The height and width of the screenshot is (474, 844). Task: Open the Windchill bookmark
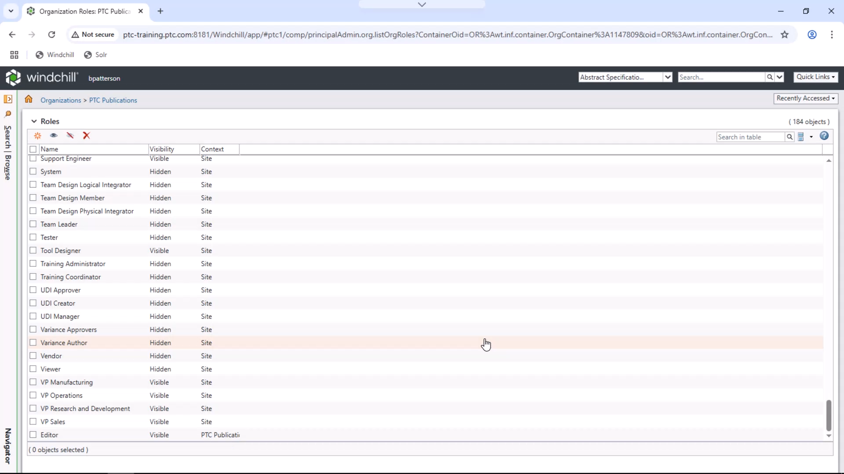tap(55, 55)
